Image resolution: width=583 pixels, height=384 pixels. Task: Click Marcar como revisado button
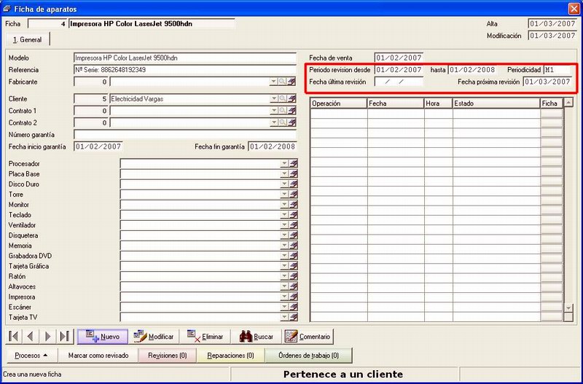pos(98,356)
